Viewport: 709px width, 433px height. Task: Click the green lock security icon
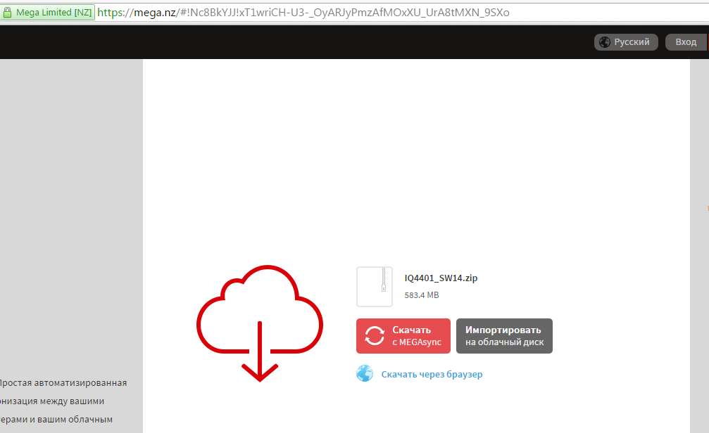pyautogui.click(x=8, y=13)
